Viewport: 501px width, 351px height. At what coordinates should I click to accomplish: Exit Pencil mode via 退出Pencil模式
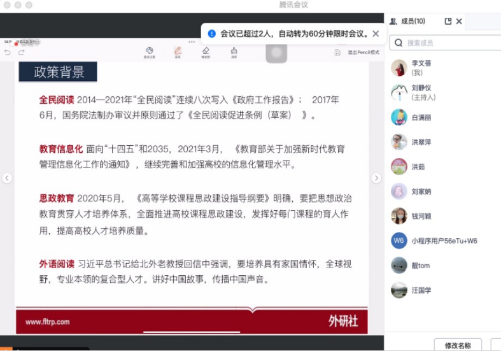pyautogui.click(x=363, y=52)
